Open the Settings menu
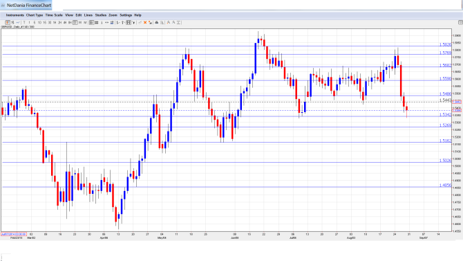This screenshot has width=463, height=261. [126, 15]
